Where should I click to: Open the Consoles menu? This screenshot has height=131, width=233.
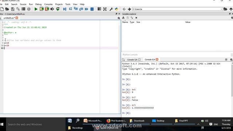[48, 4]
